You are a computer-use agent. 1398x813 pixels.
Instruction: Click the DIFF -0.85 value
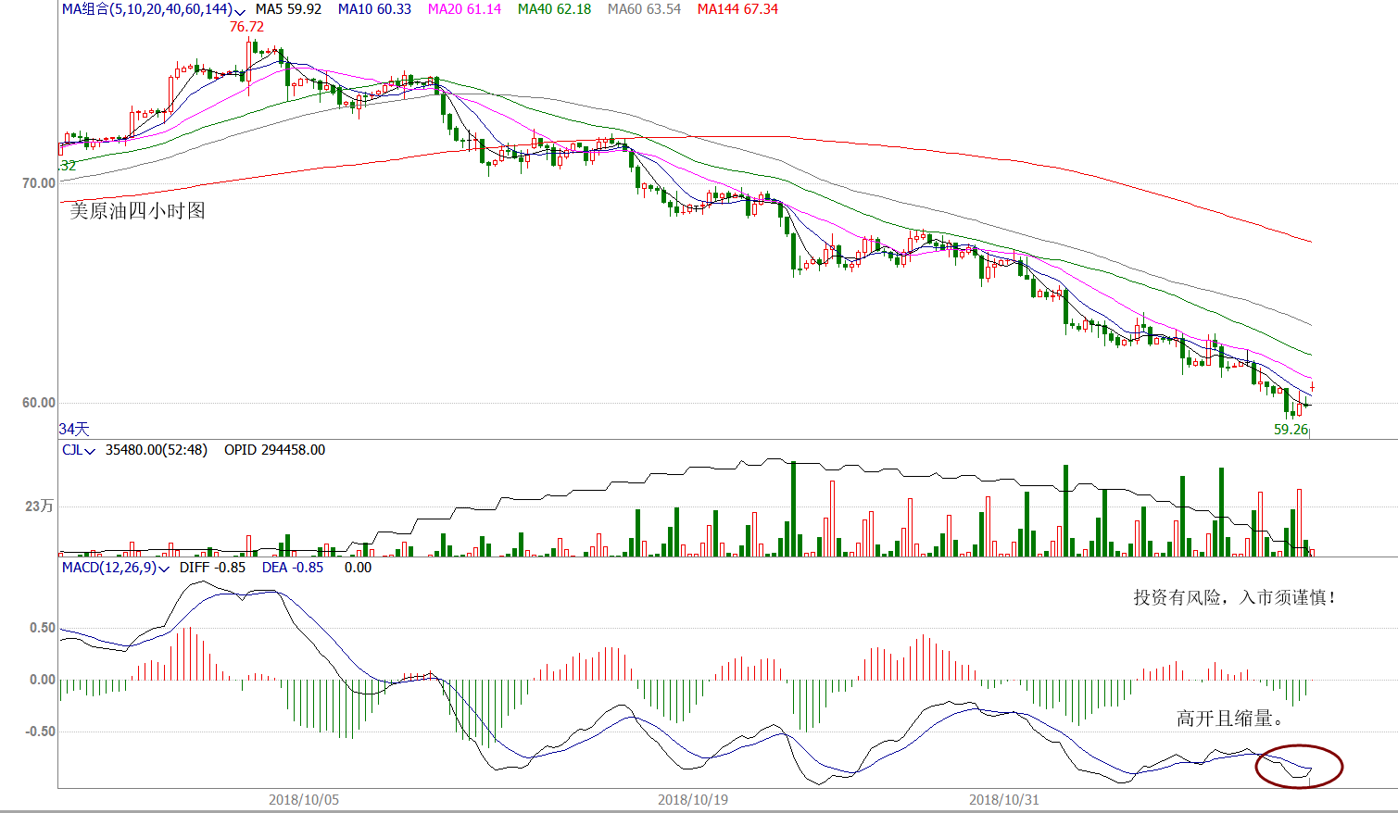(213, 568)
